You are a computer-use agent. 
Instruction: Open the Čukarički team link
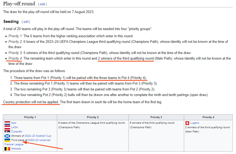pyautogui.click(x=16, y=131)
